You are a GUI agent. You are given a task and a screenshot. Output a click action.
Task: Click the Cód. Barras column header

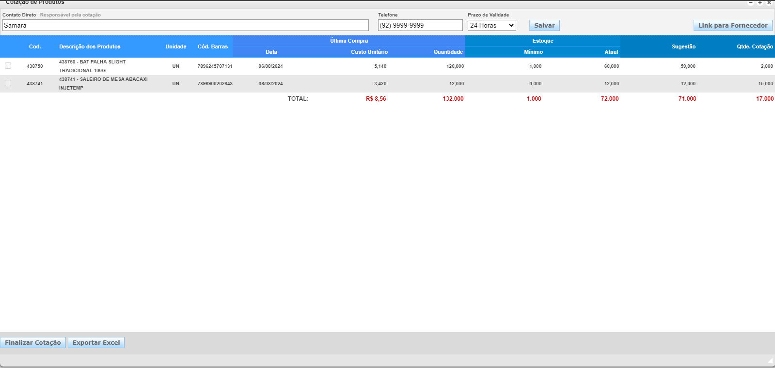(x=212, y=46)
